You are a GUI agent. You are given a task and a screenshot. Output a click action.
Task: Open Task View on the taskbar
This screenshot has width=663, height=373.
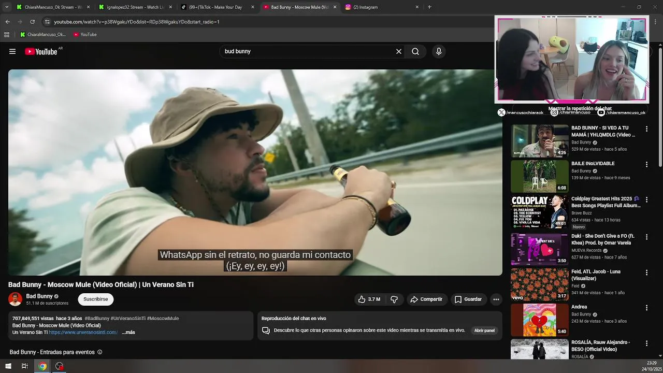click(x=24, y=366)
